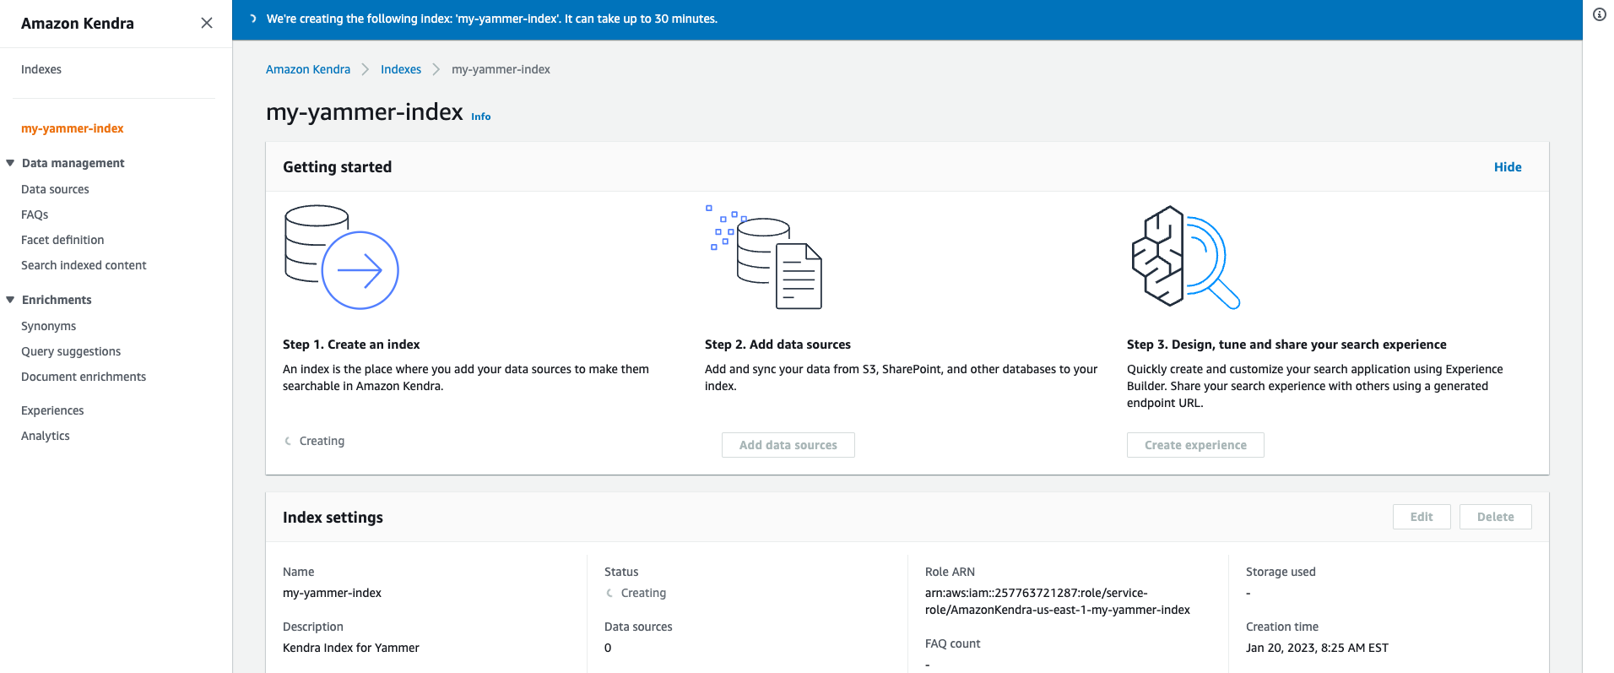Click the Data sources count '0'
The image size is (1614, 673).
click(608, 648)
